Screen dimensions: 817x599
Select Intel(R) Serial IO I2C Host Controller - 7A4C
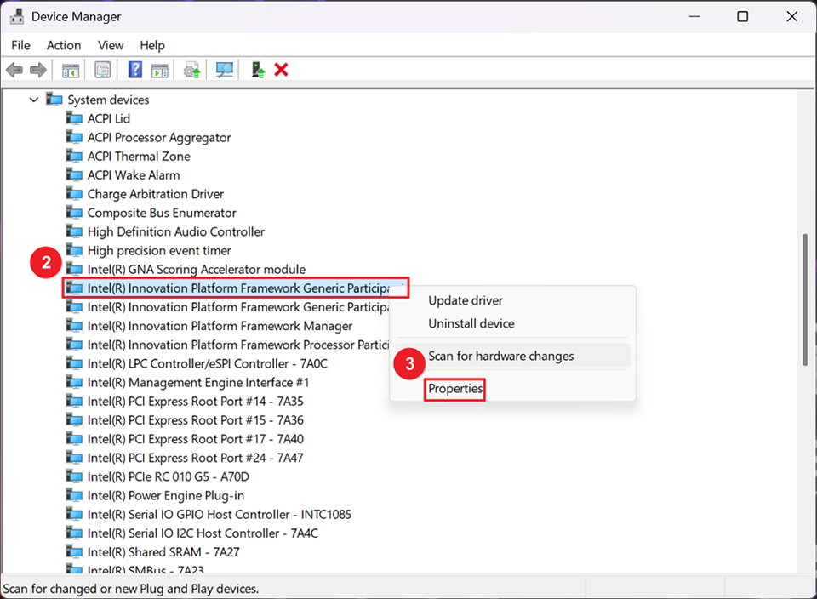(x=203, y=533)
